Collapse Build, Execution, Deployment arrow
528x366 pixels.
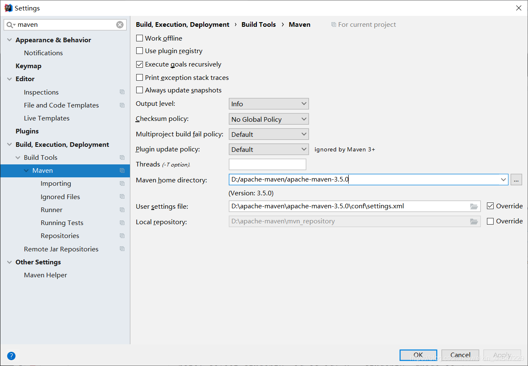click(x=9, y=144)
